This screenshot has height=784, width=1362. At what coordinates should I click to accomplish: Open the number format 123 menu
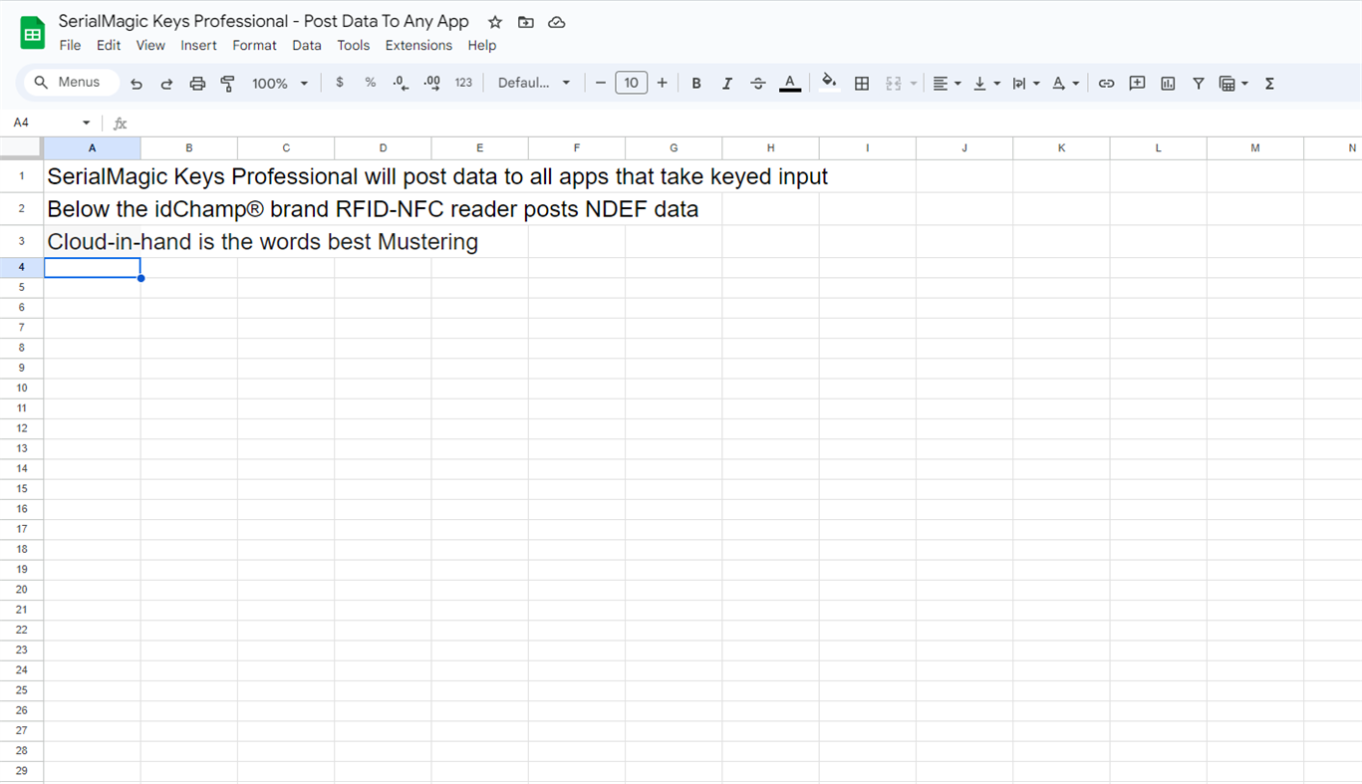[x=463, y=83]
